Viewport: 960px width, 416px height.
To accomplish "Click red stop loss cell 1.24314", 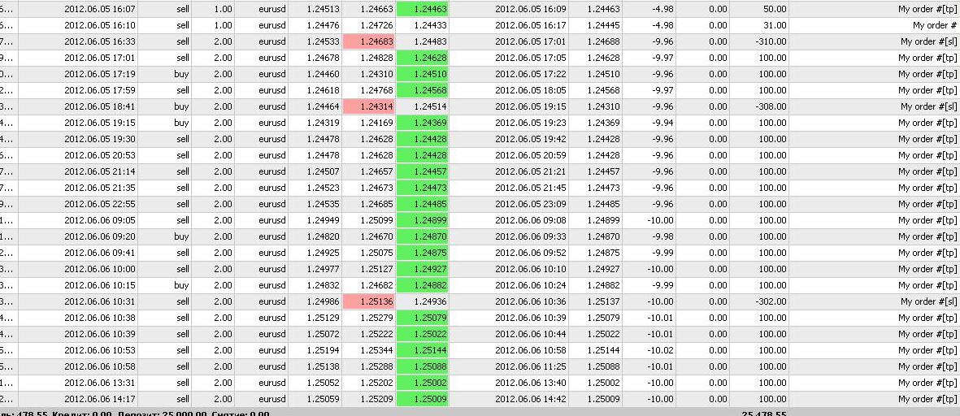I will (369, 106).
